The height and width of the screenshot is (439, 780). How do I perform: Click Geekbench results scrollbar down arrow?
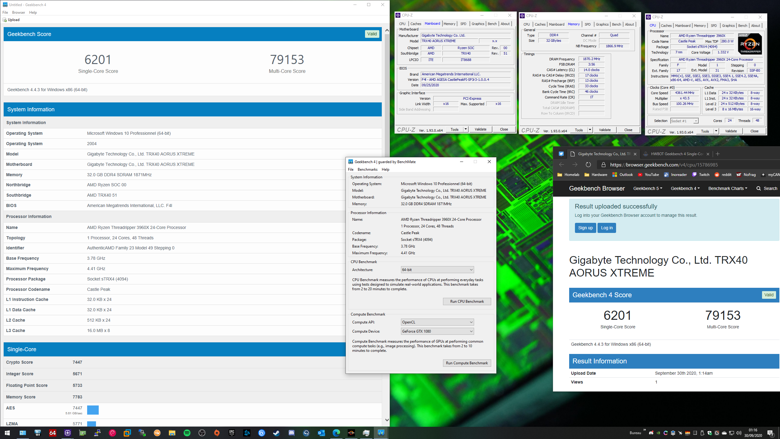[387, 420]
